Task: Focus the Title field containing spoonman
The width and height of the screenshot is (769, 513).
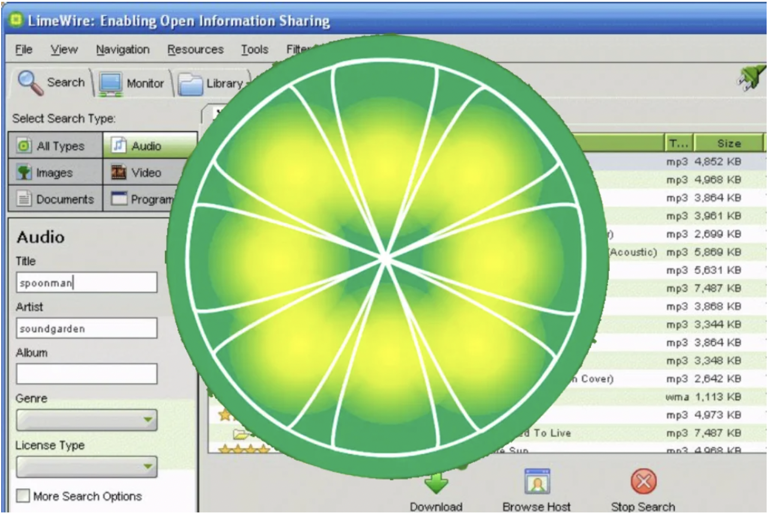Action: click(87, 283)
